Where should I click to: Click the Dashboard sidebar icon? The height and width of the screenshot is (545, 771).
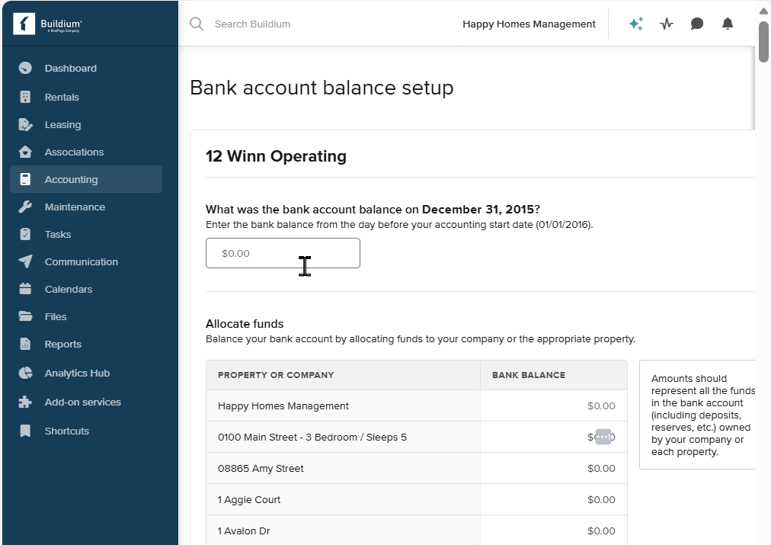(x=25, y=68)
